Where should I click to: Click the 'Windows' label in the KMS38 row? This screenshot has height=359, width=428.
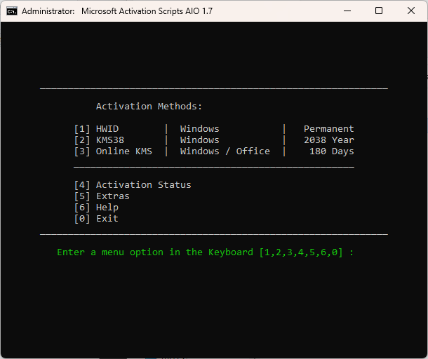click(x=199, y=140)
